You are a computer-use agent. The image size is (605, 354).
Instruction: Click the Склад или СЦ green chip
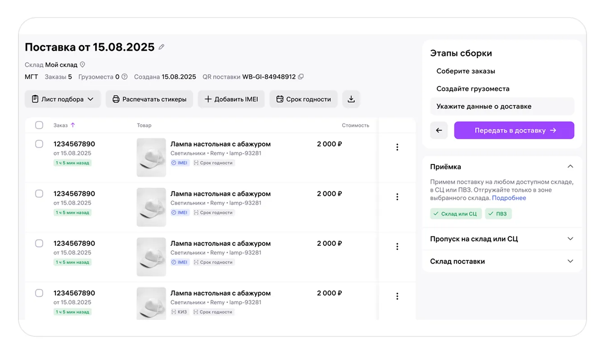point(456,213)
